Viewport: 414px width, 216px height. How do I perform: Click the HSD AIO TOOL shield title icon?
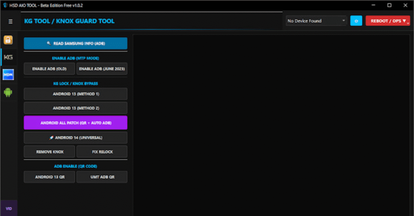[5, 5]
